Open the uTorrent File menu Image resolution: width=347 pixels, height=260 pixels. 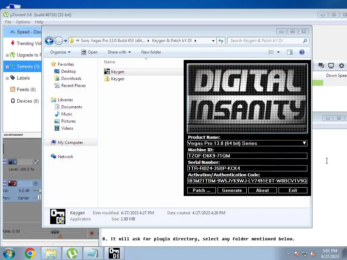point(8,22)
